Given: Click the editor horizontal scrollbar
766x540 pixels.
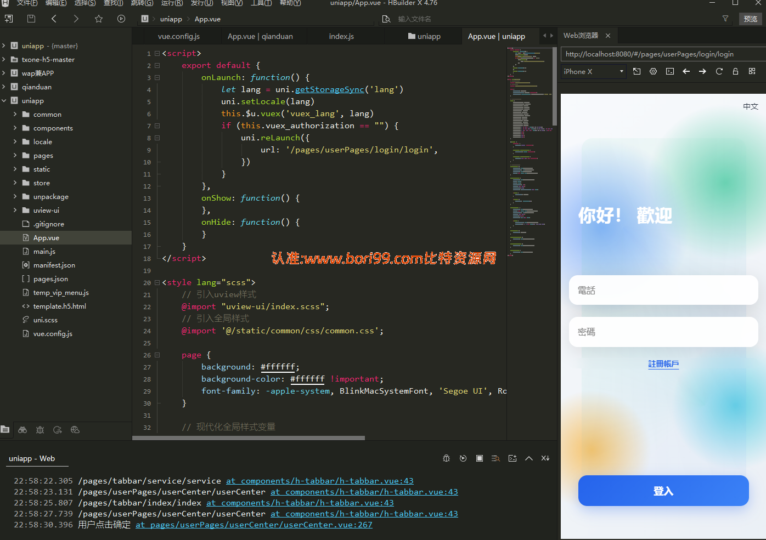Looking at the screenshot, I should pos(249,438).
